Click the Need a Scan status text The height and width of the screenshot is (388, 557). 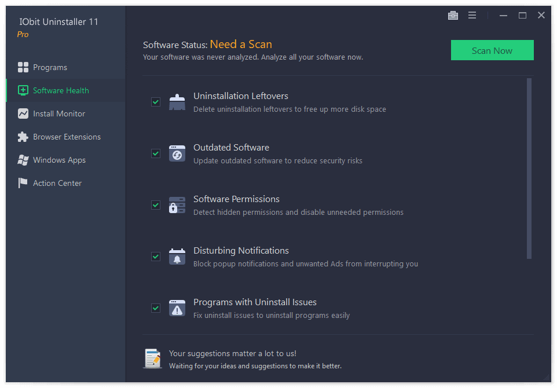(x=241, y=44)
